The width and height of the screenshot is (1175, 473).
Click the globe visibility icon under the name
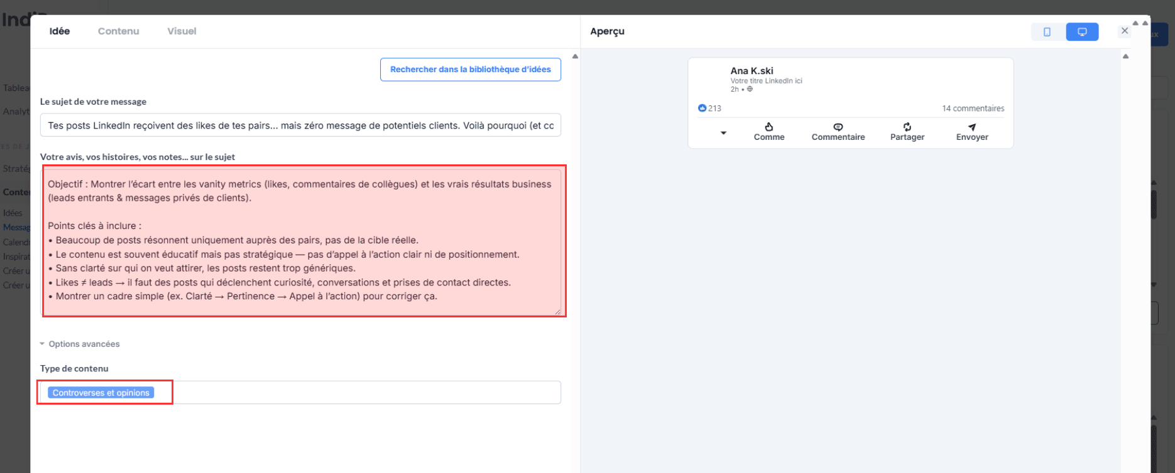750,89
